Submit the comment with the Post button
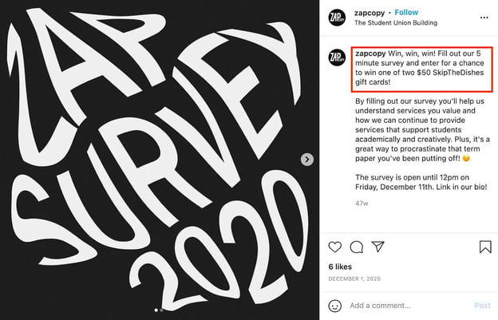 click(482, 306)
